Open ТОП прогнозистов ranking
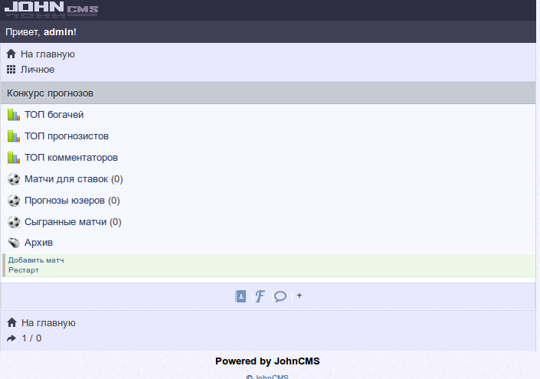Screen dimensions: 540x379 67,136
